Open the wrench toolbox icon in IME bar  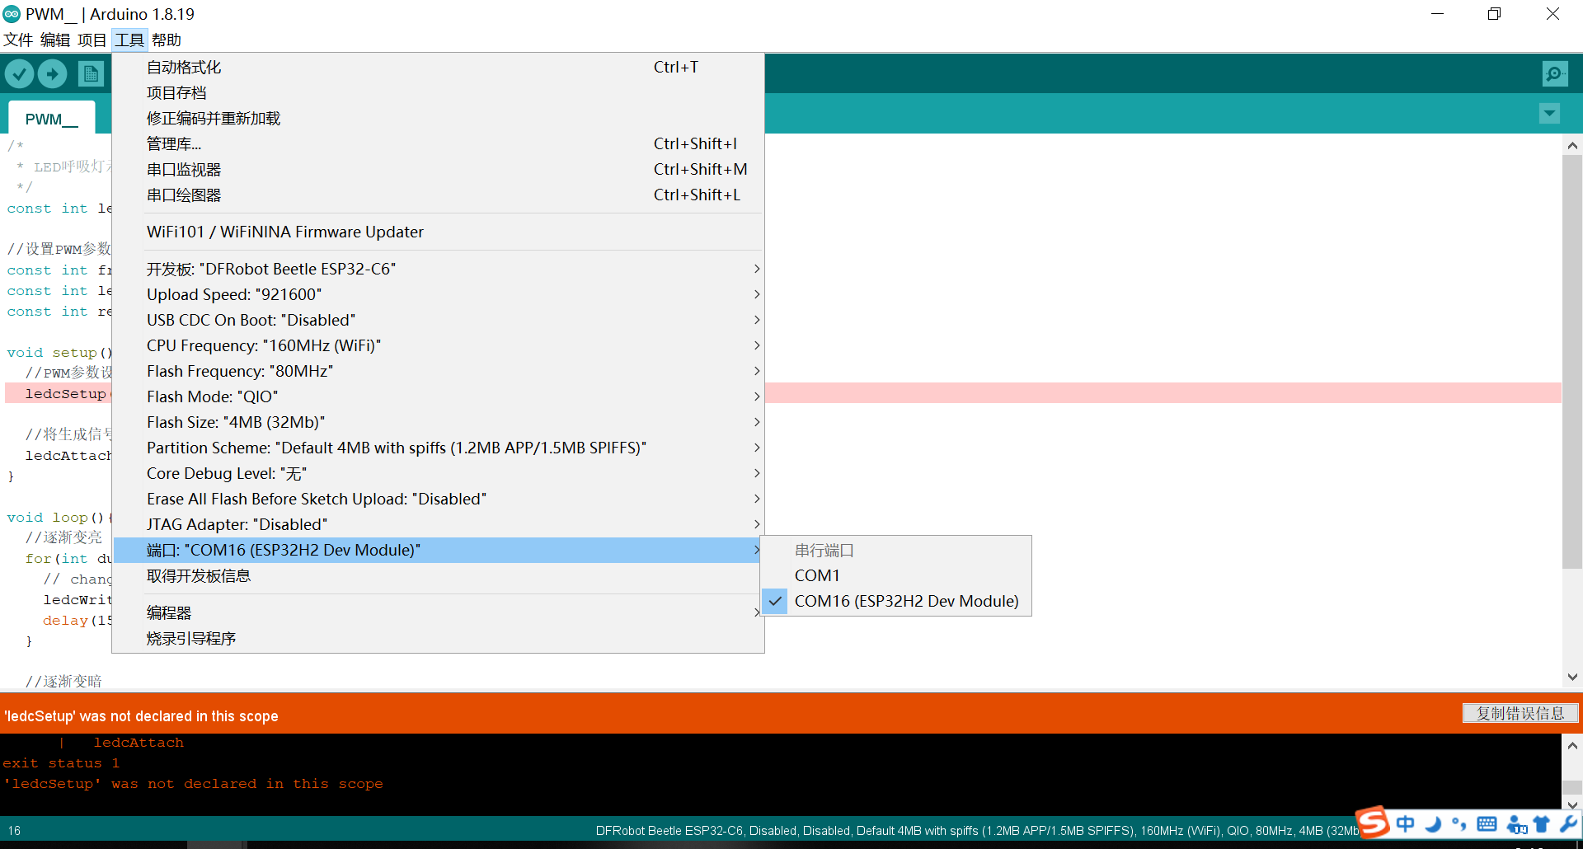[x=1568, y=823]
